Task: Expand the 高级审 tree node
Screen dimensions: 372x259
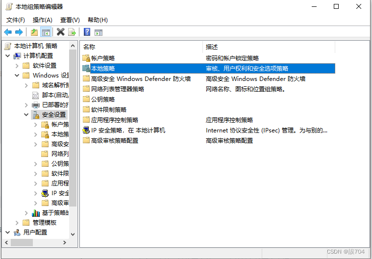Action: 36,203
